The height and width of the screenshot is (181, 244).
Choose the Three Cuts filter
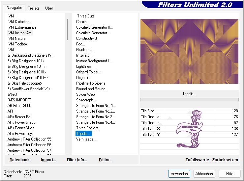[x=86, y=16]
